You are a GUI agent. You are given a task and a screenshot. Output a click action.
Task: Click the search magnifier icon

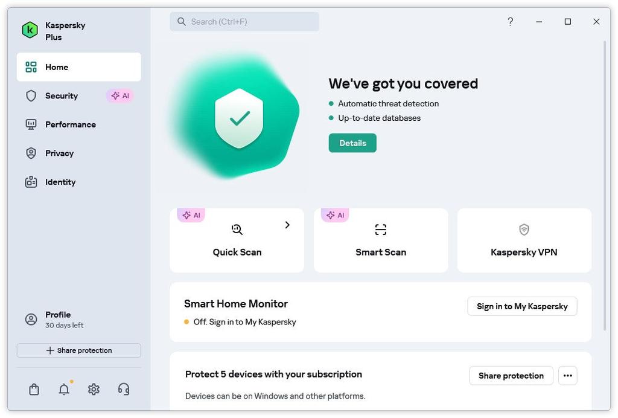click(181, 22)
